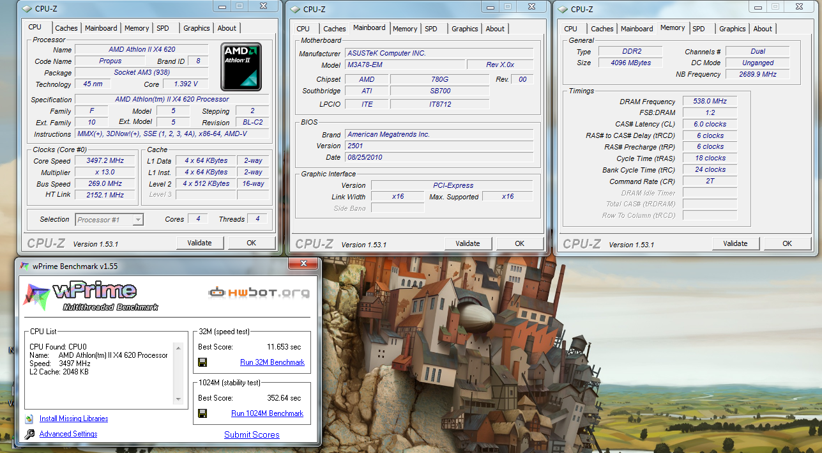
Task: Click the Core Speed value 3497.2 MHz
Action: tap(105, 161)
